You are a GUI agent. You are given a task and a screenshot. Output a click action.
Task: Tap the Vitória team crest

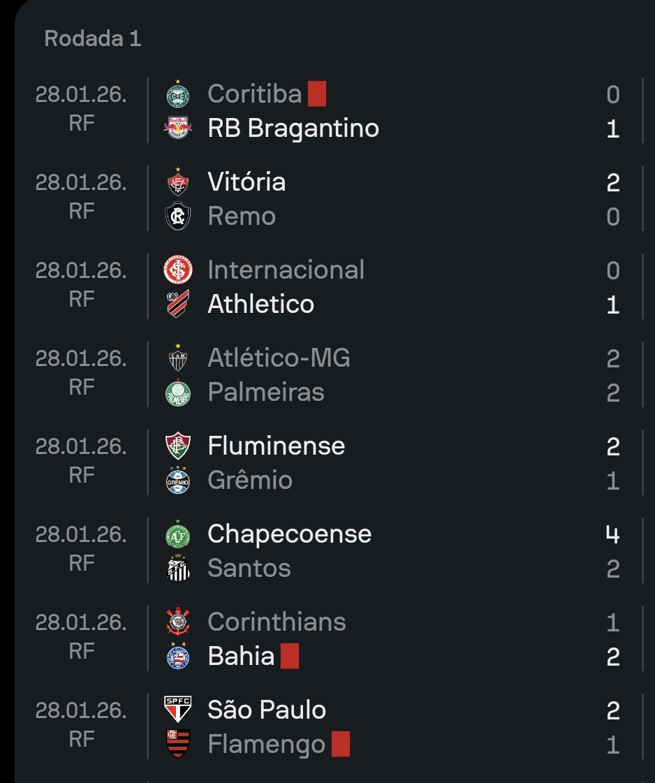click(x=178, y=182)
